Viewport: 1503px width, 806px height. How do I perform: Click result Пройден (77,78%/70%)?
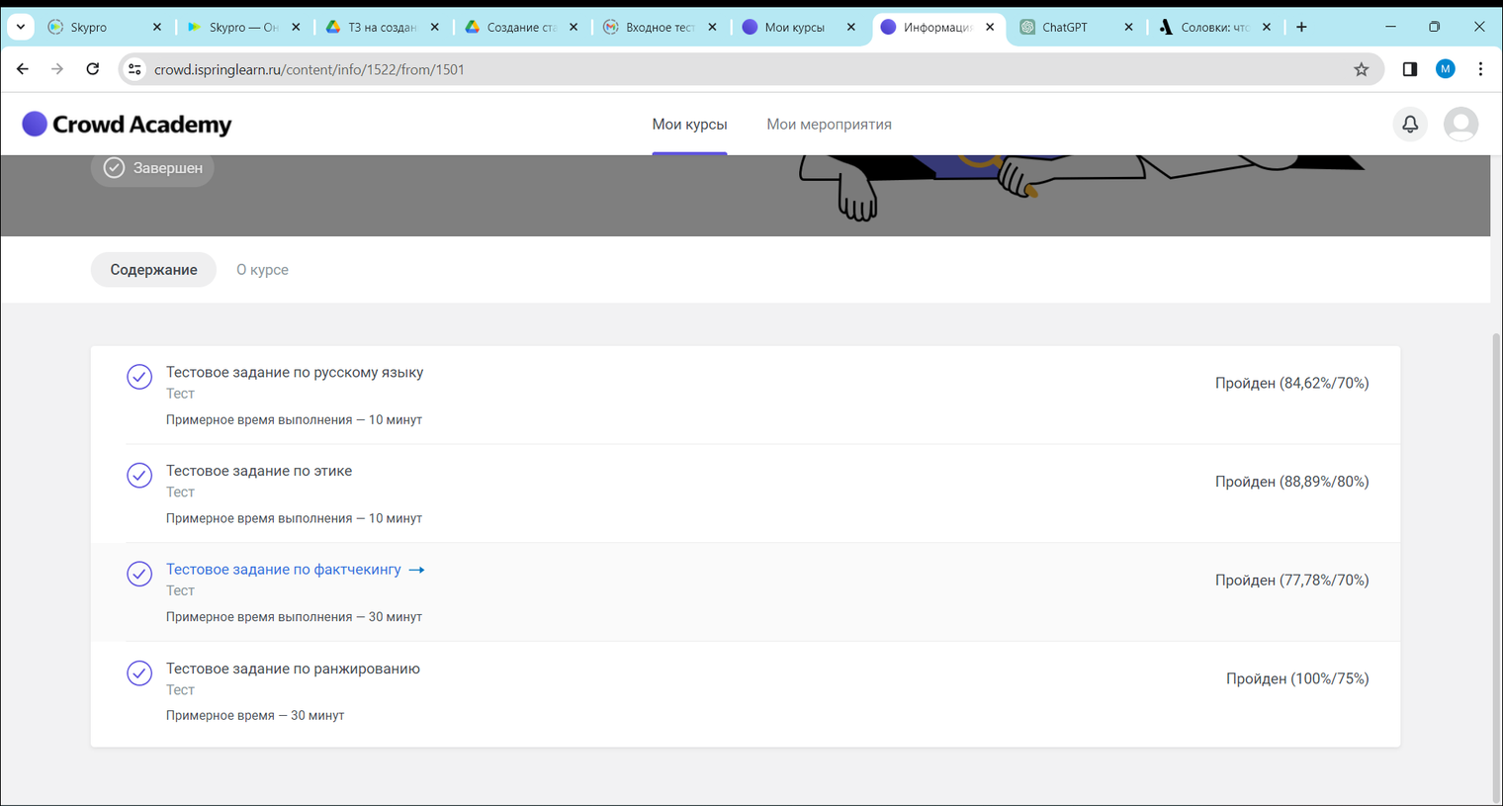1291,581
